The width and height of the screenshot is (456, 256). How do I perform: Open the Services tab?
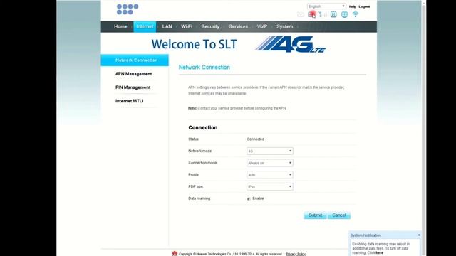[x=238, y=26]
